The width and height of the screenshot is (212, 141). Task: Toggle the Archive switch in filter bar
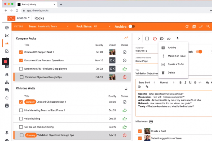click(x=131, y=27)
